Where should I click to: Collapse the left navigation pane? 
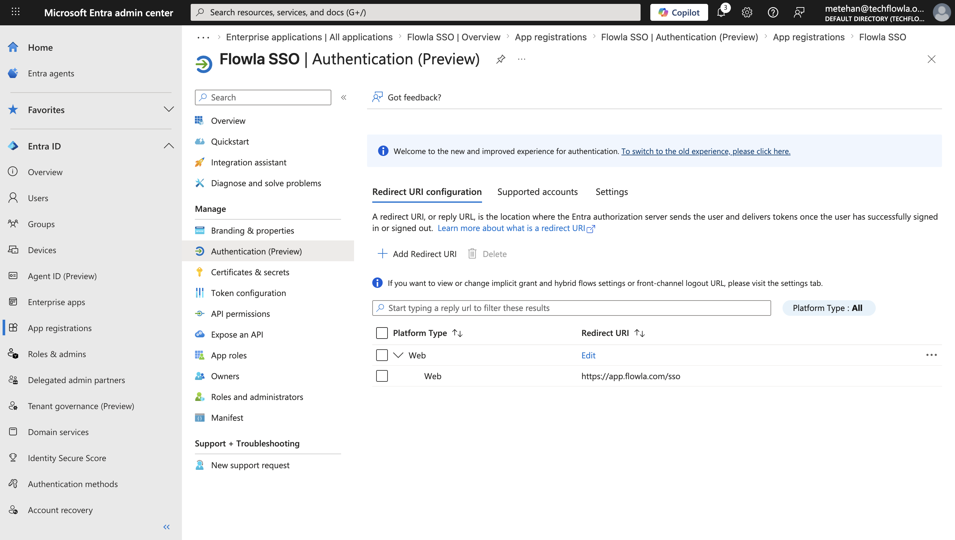(x=166, y=527)
